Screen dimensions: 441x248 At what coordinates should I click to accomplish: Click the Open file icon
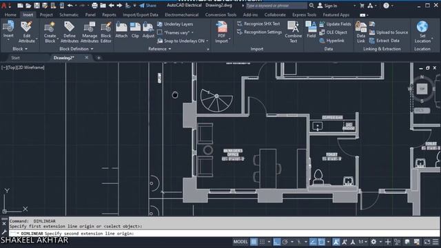pos(28,6)
